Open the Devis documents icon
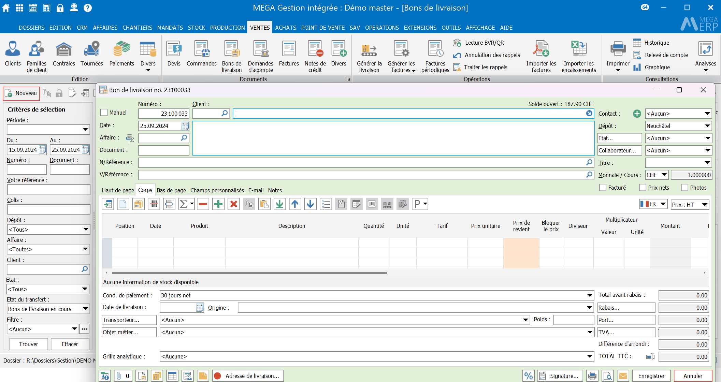 pos(174,54)
